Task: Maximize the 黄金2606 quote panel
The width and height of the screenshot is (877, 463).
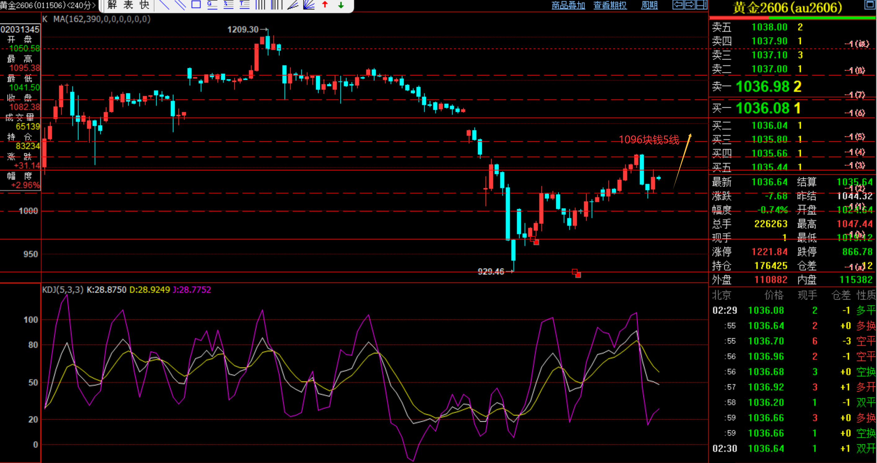Action: [870, 5]
